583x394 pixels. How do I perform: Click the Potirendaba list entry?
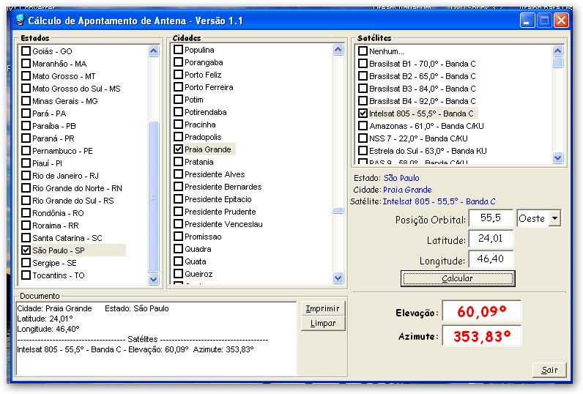click(206, 112)
